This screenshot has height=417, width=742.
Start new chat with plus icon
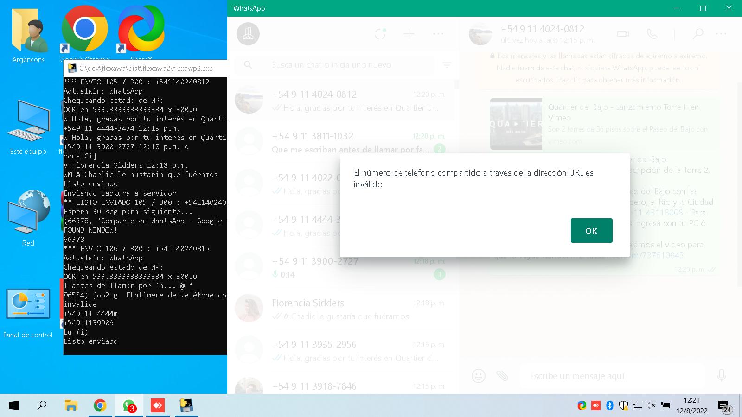point(409,34)
